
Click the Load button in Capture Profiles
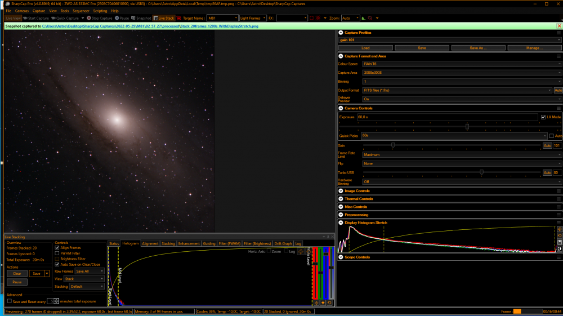[365, 48]
